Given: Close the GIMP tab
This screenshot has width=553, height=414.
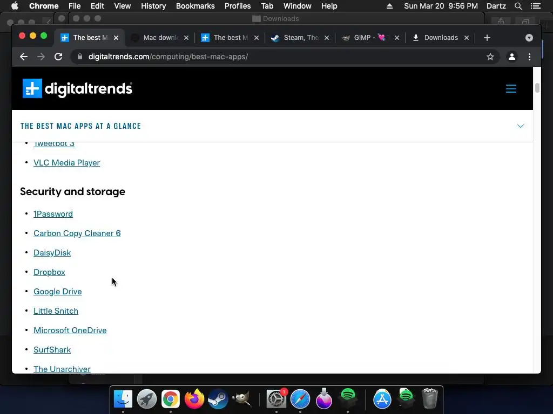Looking at the screenshot, I should coord(397,38).
